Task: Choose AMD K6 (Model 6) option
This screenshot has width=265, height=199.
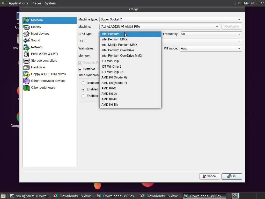Action: (x=130, y=77)
